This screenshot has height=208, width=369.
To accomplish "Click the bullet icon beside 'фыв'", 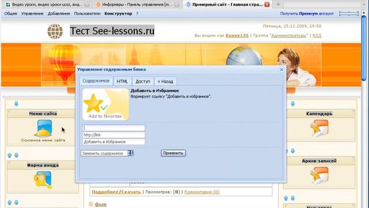I will 91,204.
